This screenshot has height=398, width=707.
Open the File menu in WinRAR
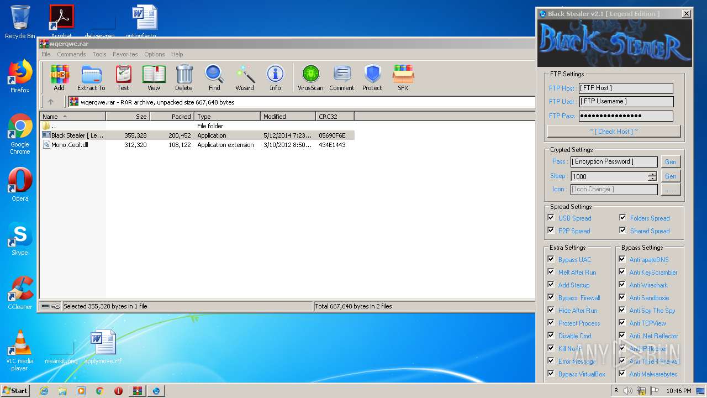click(46, 54)
